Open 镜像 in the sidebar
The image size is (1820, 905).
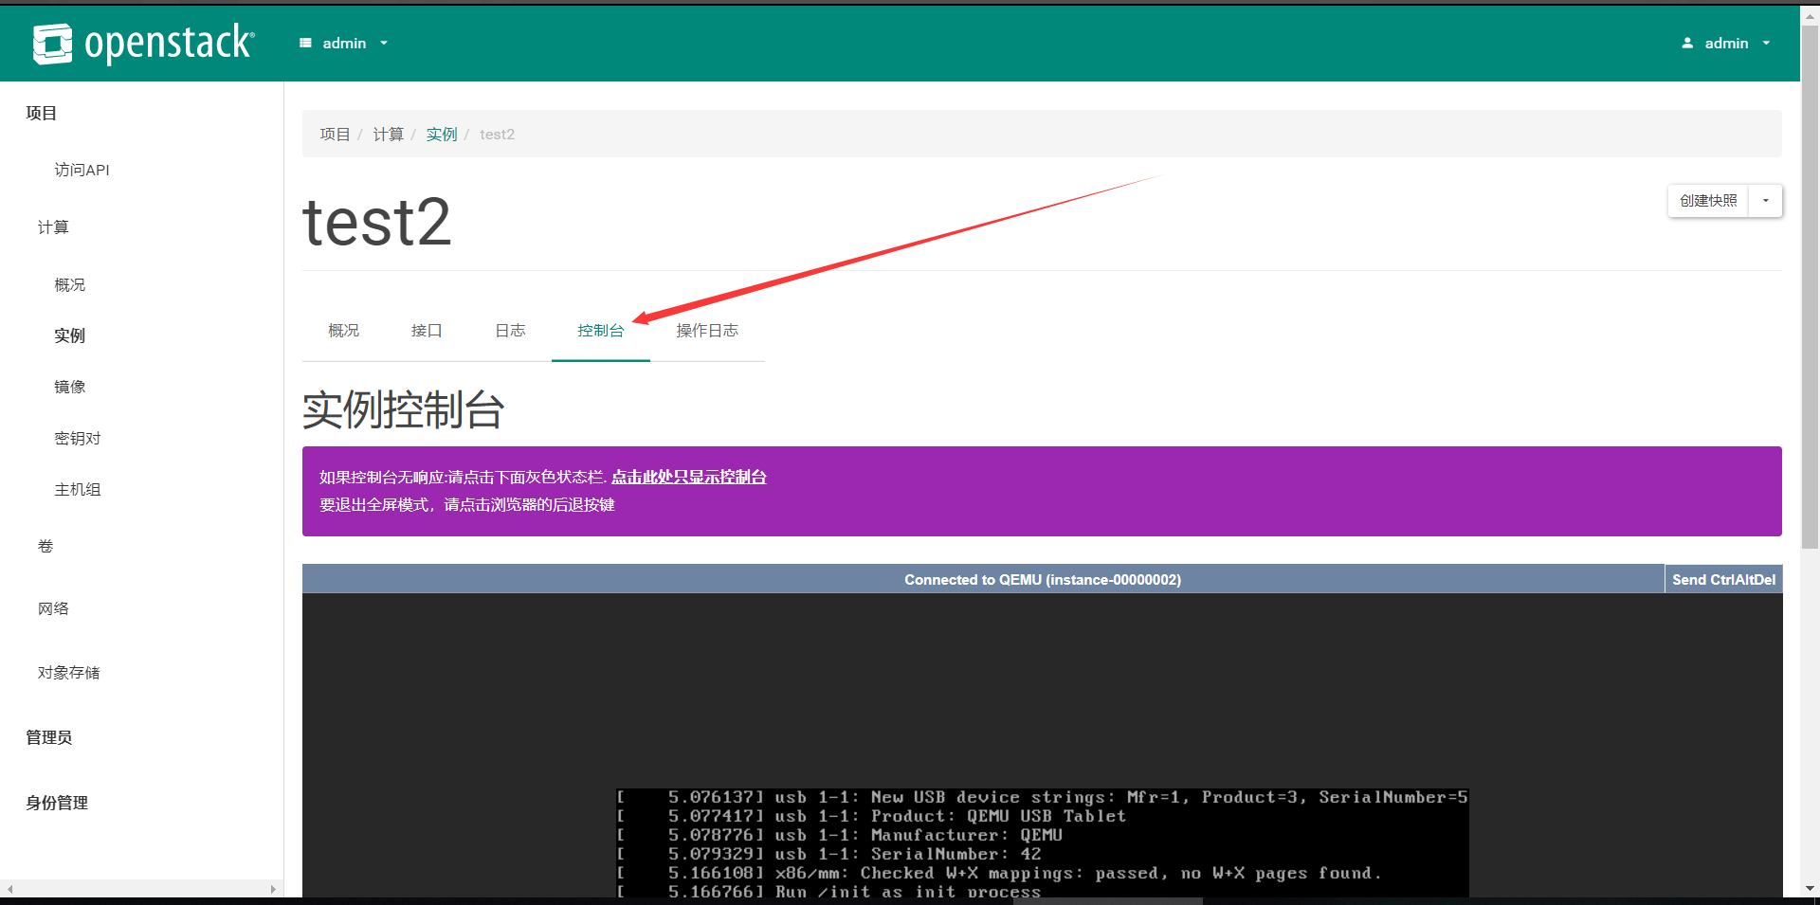tap(70, 388)
